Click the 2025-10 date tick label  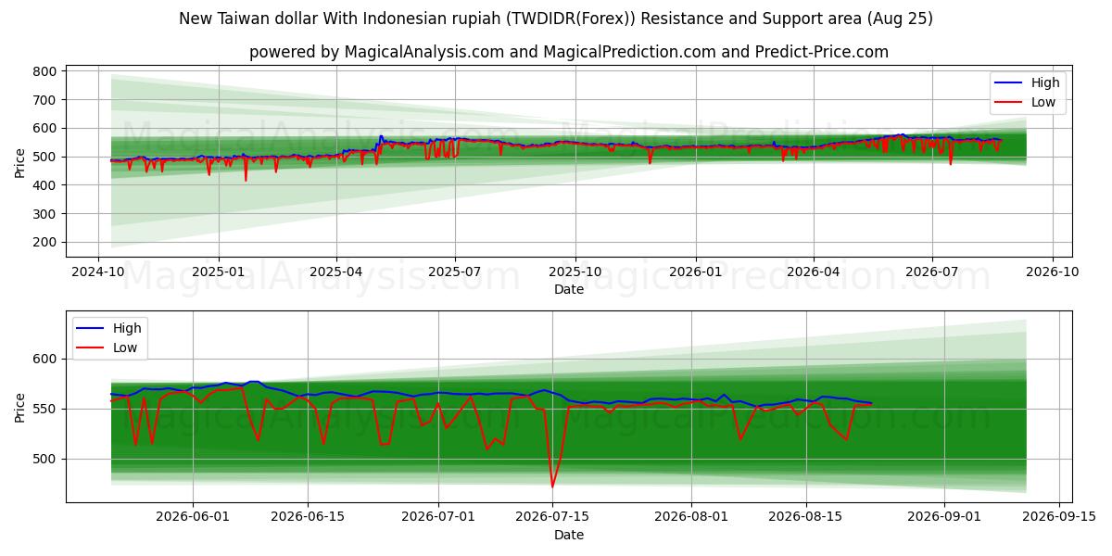pos(575,272)
